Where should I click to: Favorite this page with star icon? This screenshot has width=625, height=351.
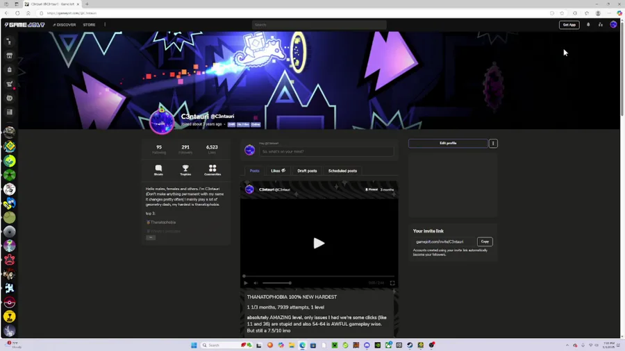pos(562,13)
